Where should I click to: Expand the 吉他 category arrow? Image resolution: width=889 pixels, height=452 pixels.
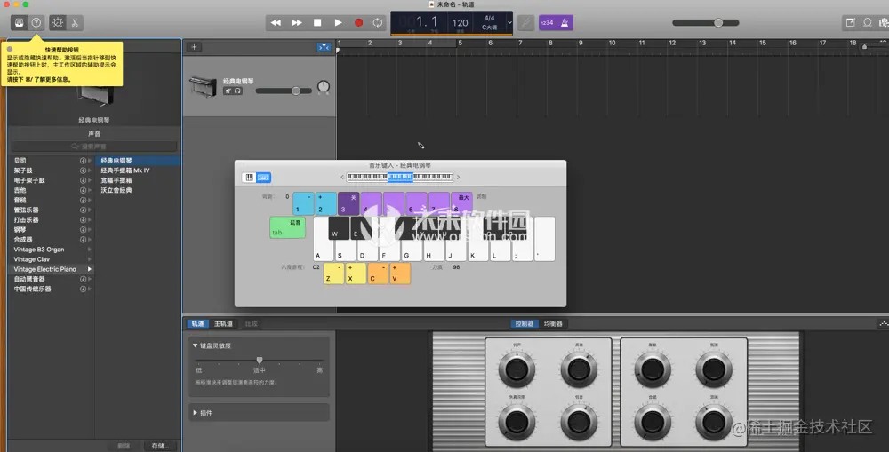(90, 190)
